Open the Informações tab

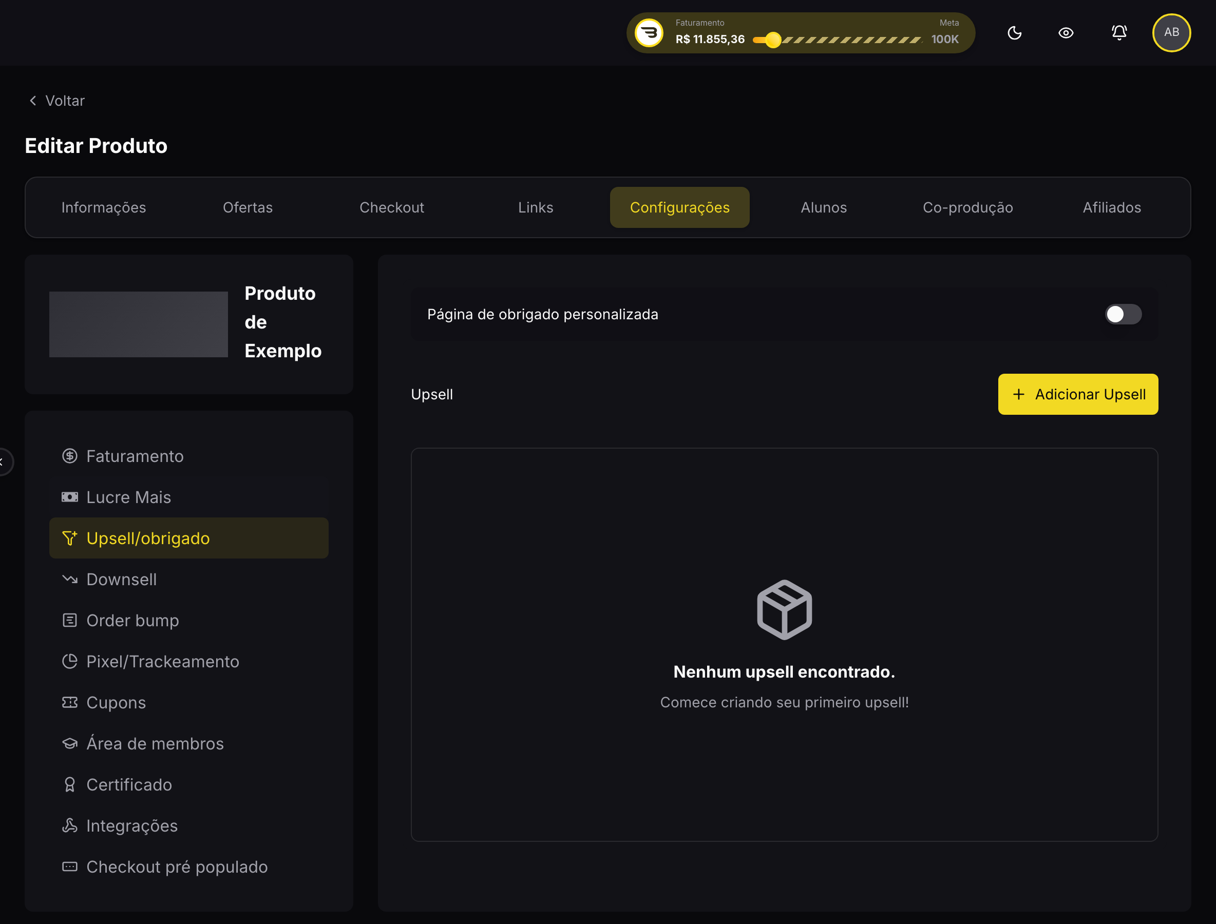pos(103,207)
